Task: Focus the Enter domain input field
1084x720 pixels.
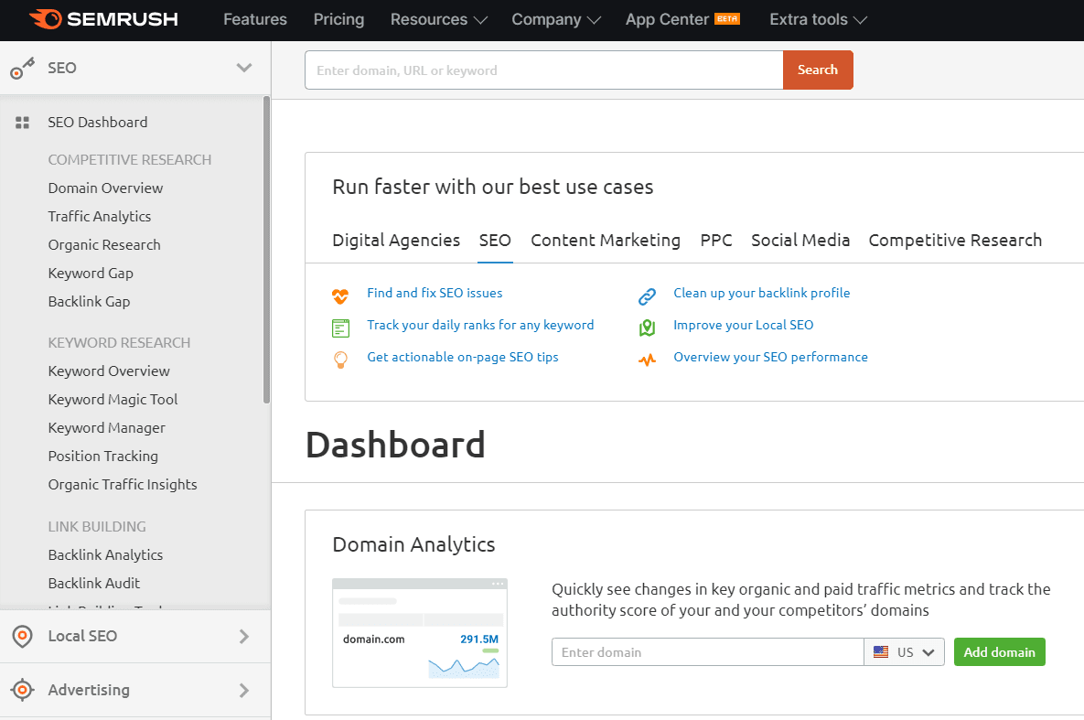Action: pos(708,651)
